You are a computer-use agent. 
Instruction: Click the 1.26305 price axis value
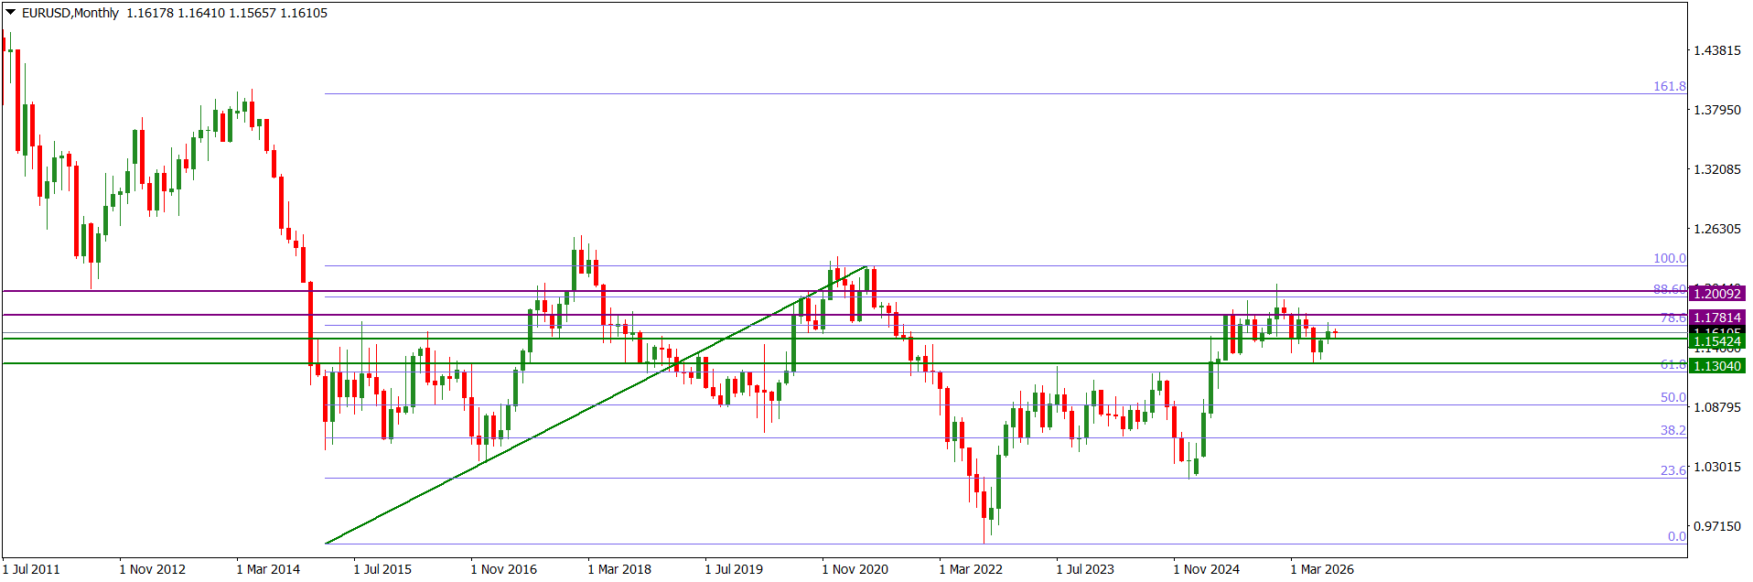point(1717,229)
